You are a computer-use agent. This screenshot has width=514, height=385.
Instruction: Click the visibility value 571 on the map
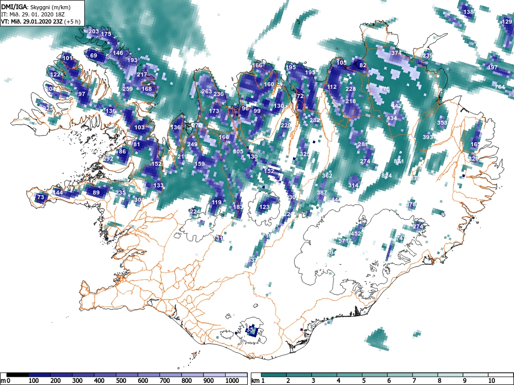coord(343,241)
